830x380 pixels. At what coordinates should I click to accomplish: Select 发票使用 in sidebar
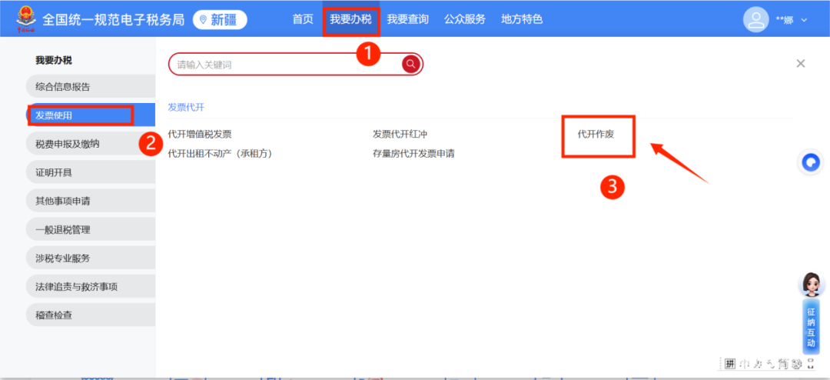tap(91, 115)
